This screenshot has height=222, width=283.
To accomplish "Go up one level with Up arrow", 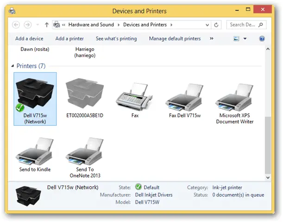I will [x=47, y=25].
